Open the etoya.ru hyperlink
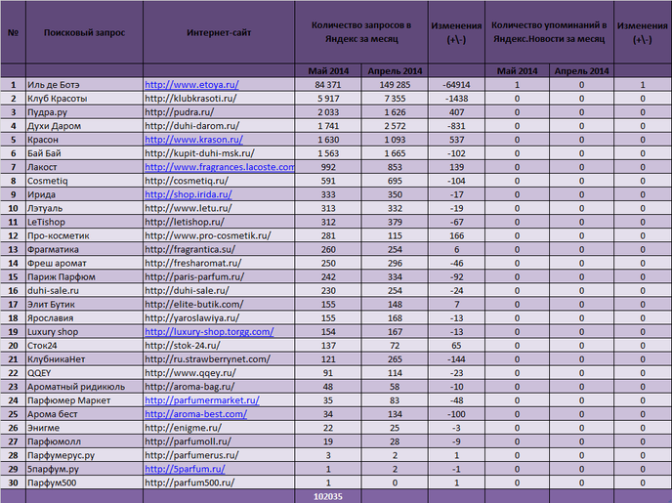The image size is (672, 503). [191, 85]
